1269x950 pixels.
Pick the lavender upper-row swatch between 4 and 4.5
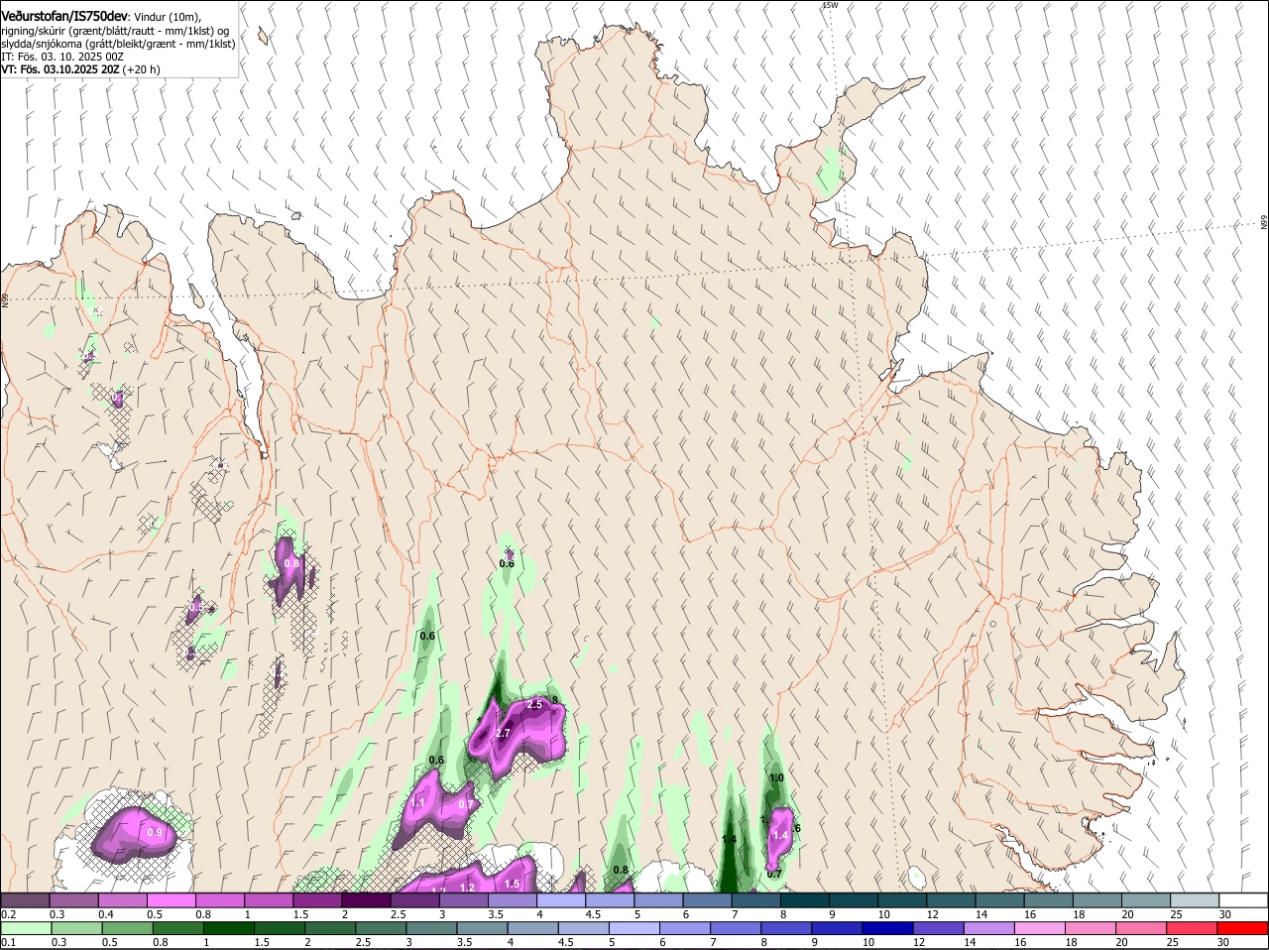click(562, 899)
